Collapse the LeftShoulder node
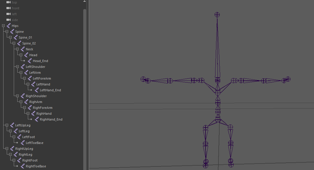The image size is (314, 170). 17,67
